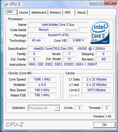This screenshot has width=118, height=132.
Task: Open the Mainboard tab
Action: tap(39, 12)
